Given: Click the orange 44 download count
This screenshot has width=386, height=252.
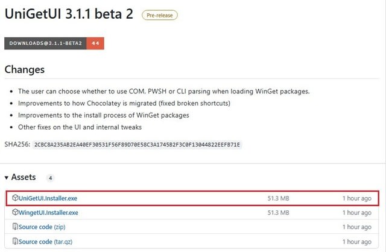Looking at the screenshot, I should coord(95,43).
